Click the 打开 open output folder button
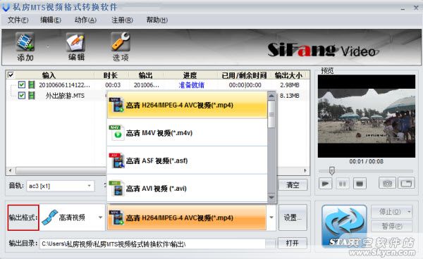423x259 pixels. pos(293,244)
